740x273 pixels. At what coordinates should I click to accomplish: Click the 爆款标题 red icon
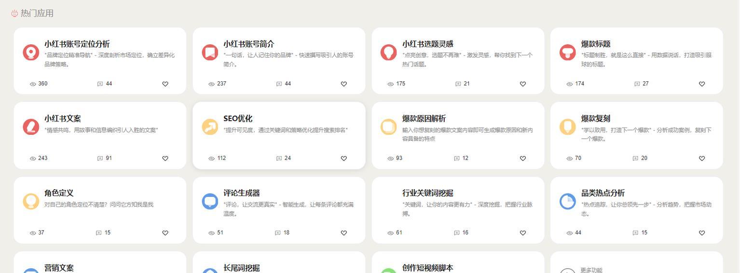coord(567,52)
